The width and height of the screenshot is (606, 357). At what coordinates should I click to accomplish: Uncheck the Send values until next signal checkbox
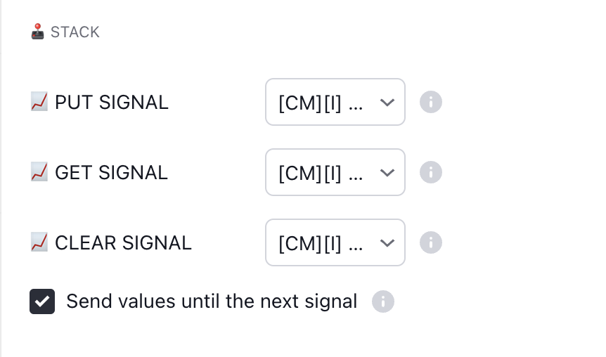(42, 301)
